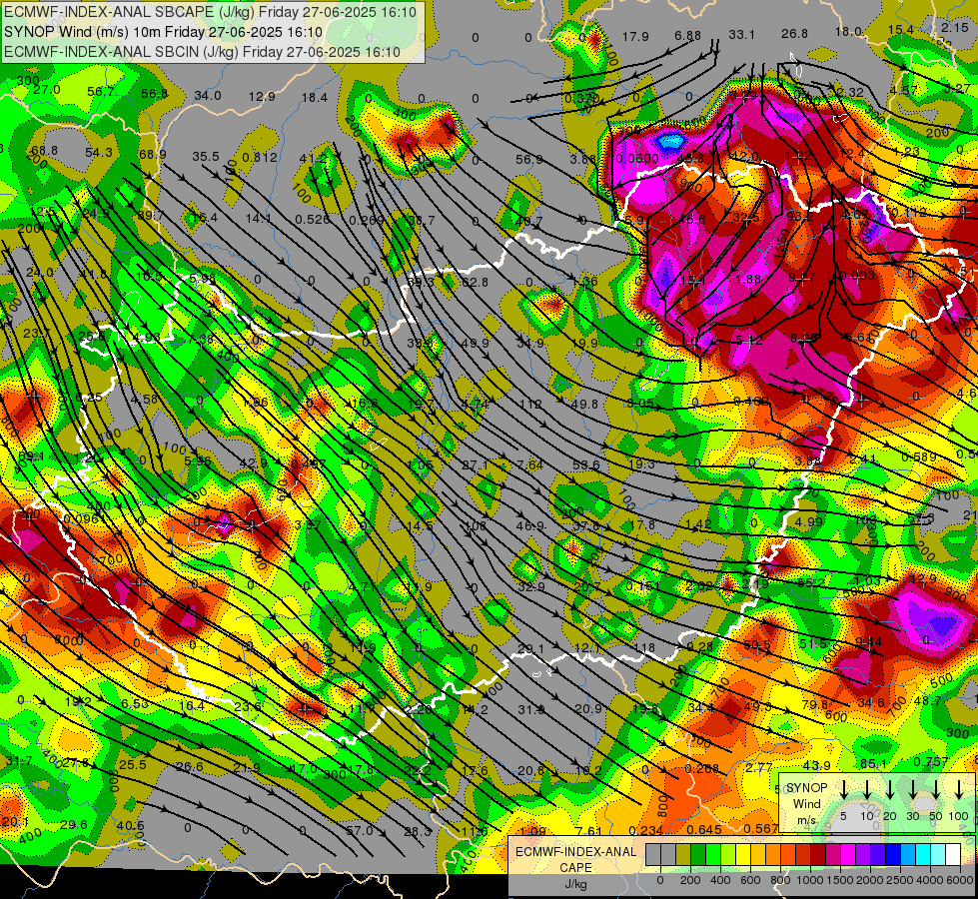This screenshot has height=899, width=978.
Task: Click the 'ECMWF-INDEX-ANAL SBCIN' title line
Action: 202,52
